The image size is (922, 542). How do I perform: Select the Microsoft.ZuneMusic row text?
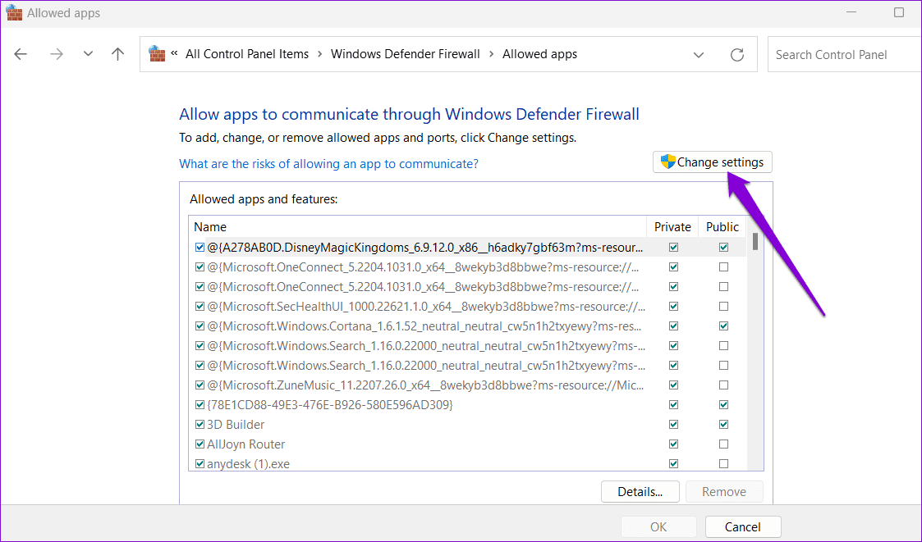(425, 385)
